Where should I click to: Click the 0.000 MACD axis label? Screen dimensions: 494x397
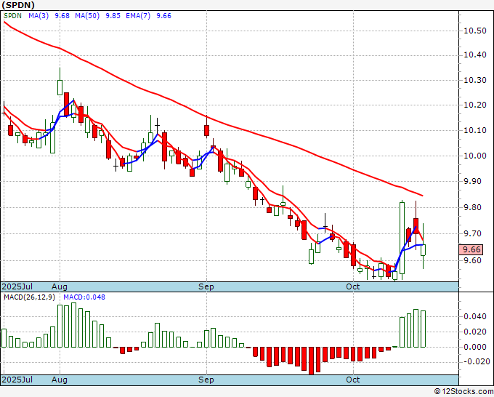[x=475, y=347]
